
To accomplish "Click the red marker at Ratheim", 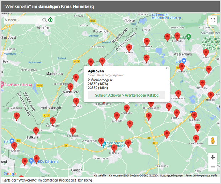I will pos(202,83).
